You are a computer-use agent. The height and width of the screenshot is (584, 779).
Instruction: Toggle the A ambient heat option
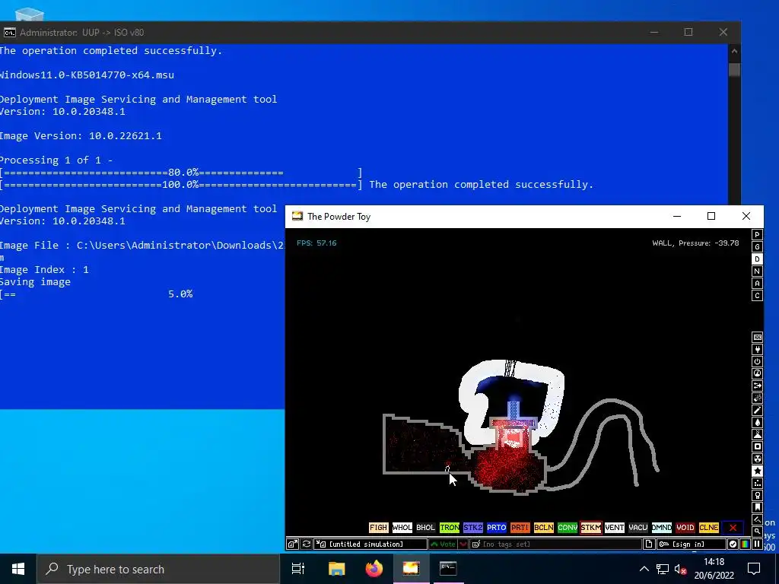(757, 284)
